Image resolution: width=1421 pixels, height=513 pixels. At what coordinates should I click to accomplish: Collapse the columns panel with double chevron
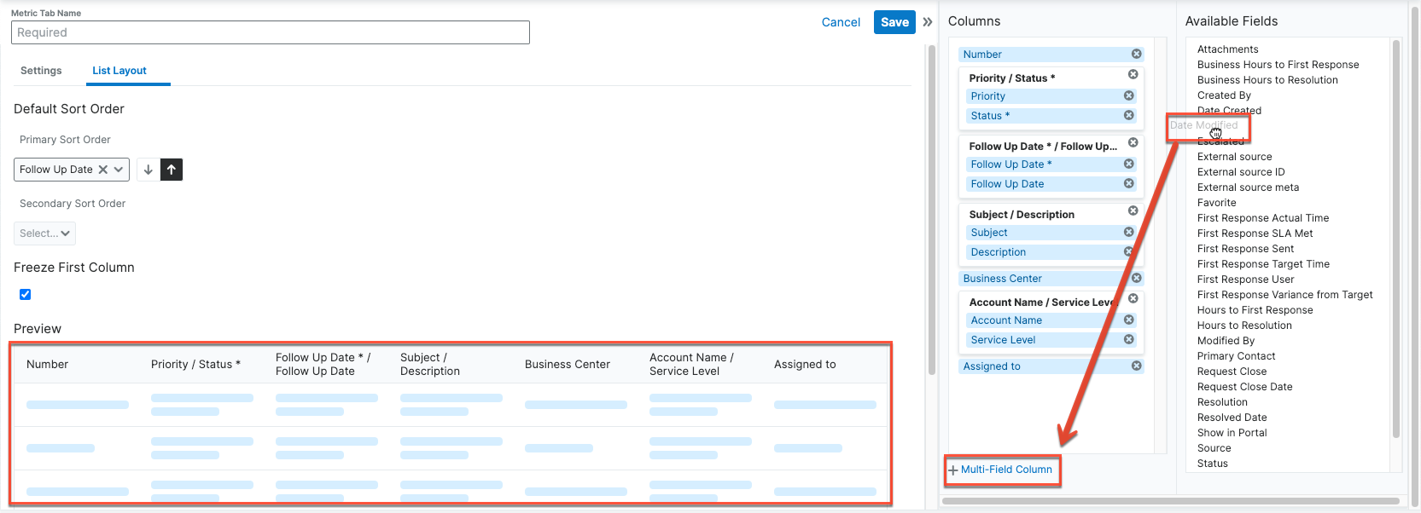(x=928, y=22)
